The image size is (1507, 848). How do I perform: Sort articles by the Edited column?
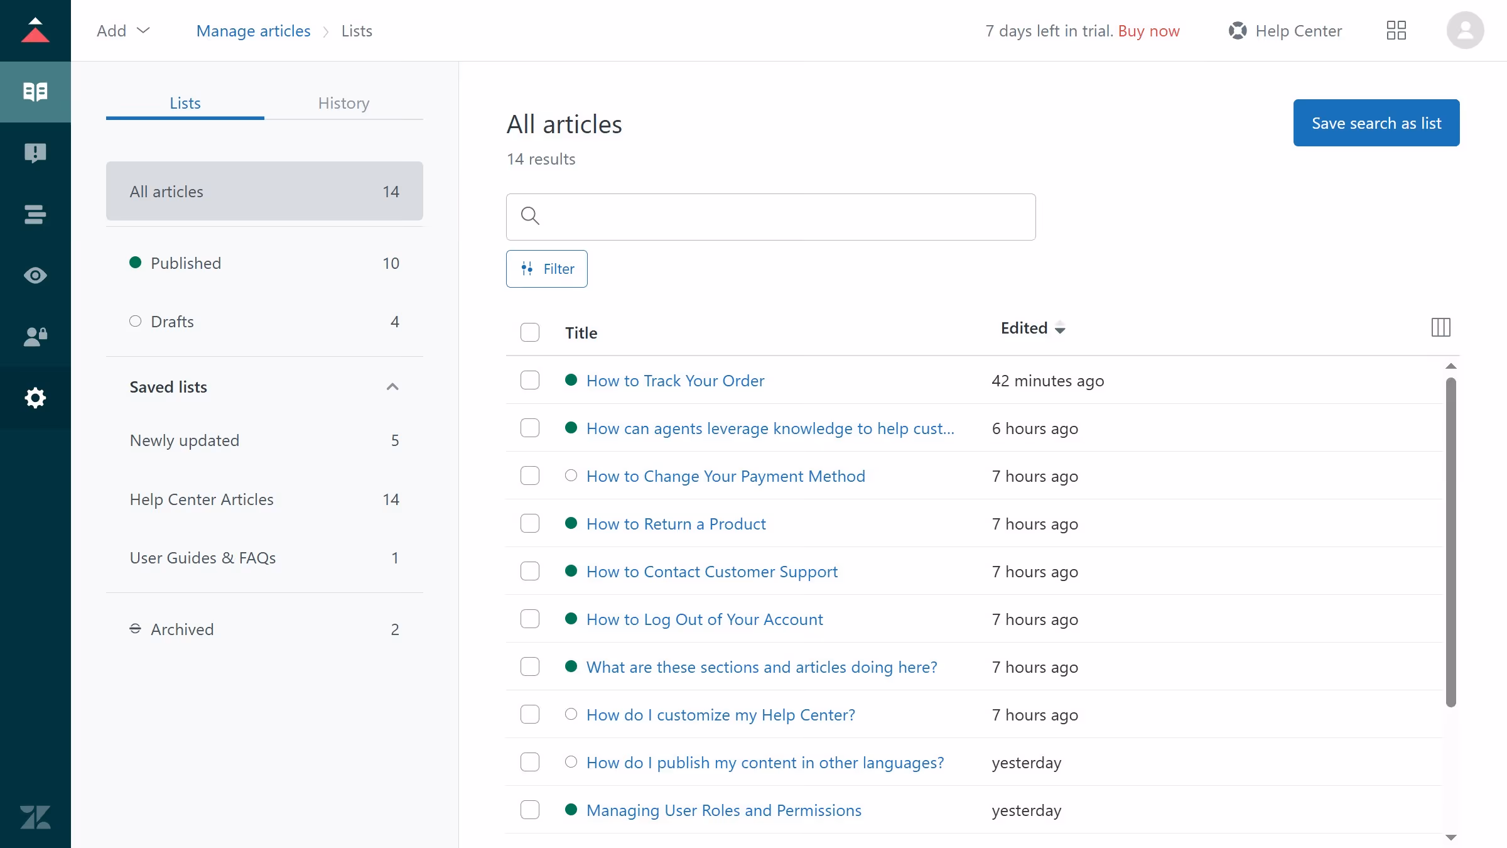[1032, 327]
